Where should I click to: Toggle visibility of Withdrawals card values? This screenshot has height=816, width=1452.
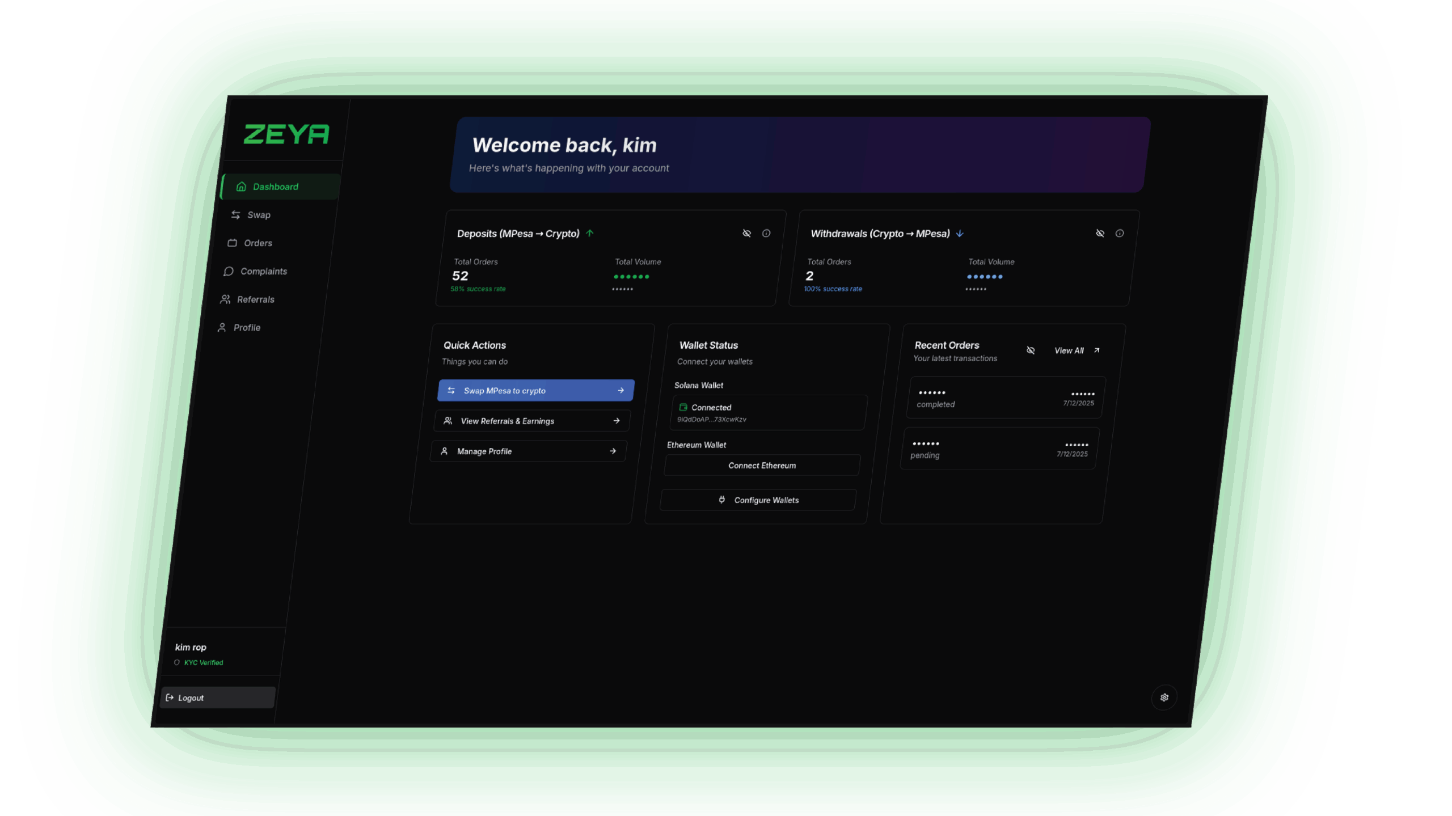(1100, 233)
